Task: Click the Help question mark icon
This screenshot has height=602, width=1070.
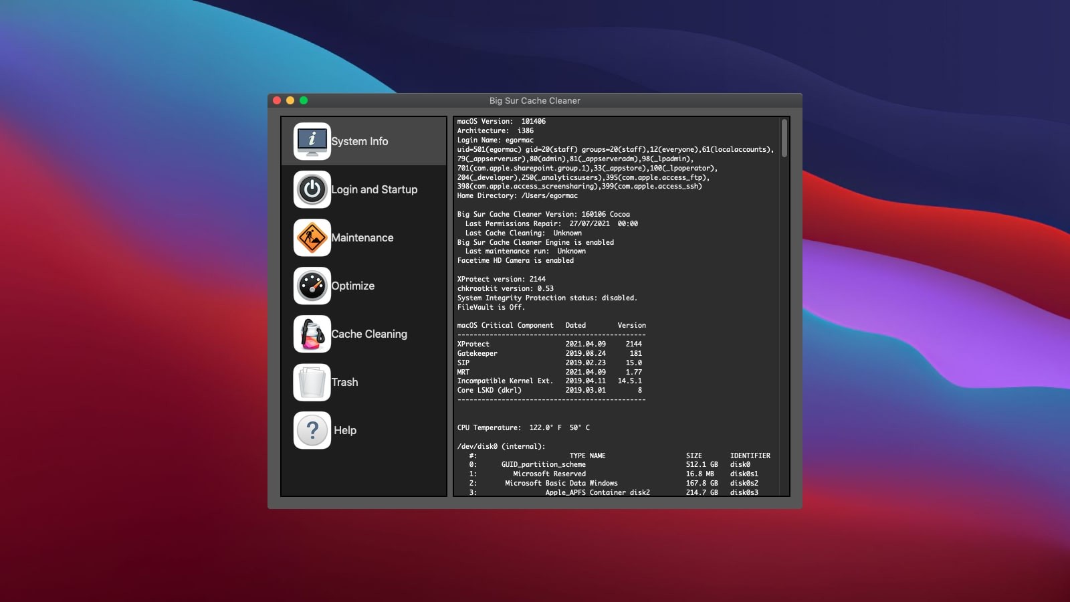Action: coord(312,430)
